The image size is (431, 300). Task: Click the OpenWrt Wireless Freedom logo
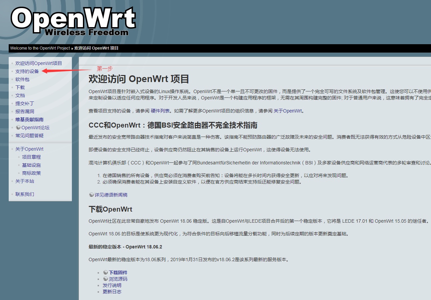click(73, 21)
